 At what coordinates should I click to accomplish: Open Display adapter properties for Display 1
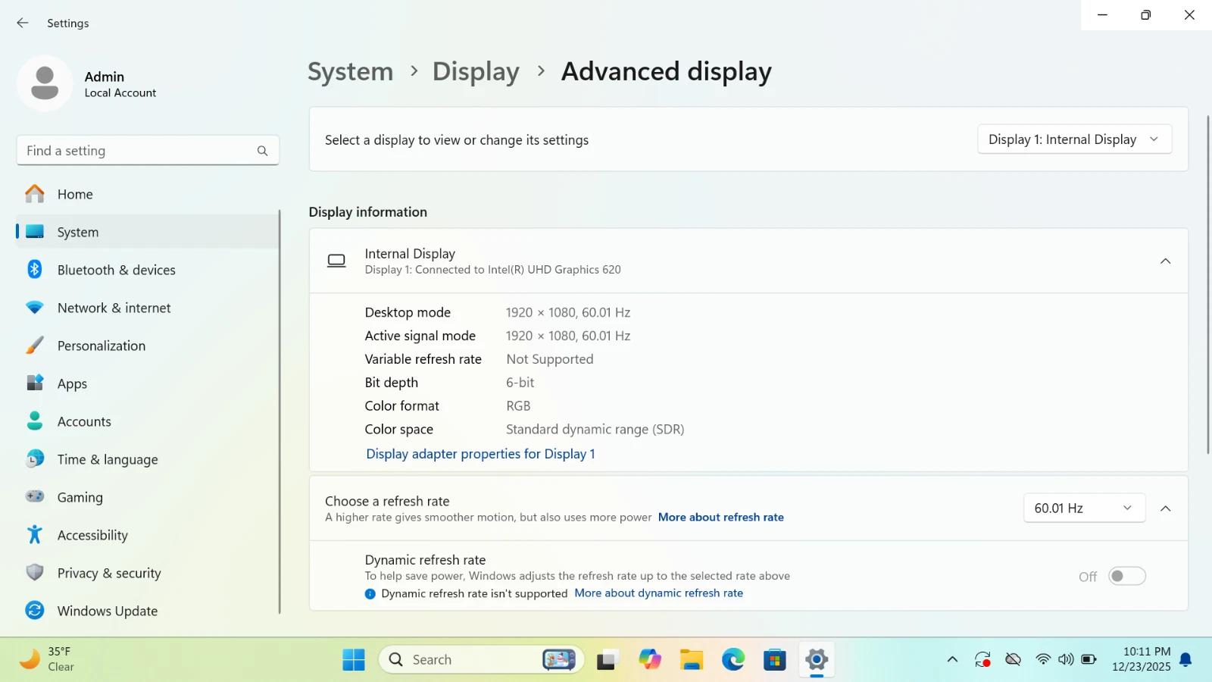click(x=480, y=454)
